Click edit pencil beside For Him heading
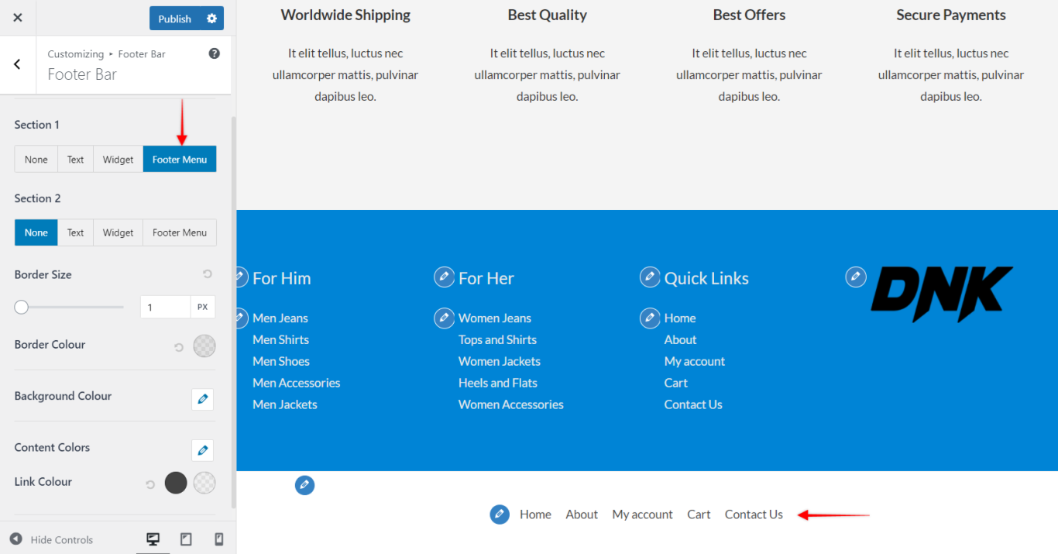The width and height of the screenshot is (1058, 554). pos(241,277)
